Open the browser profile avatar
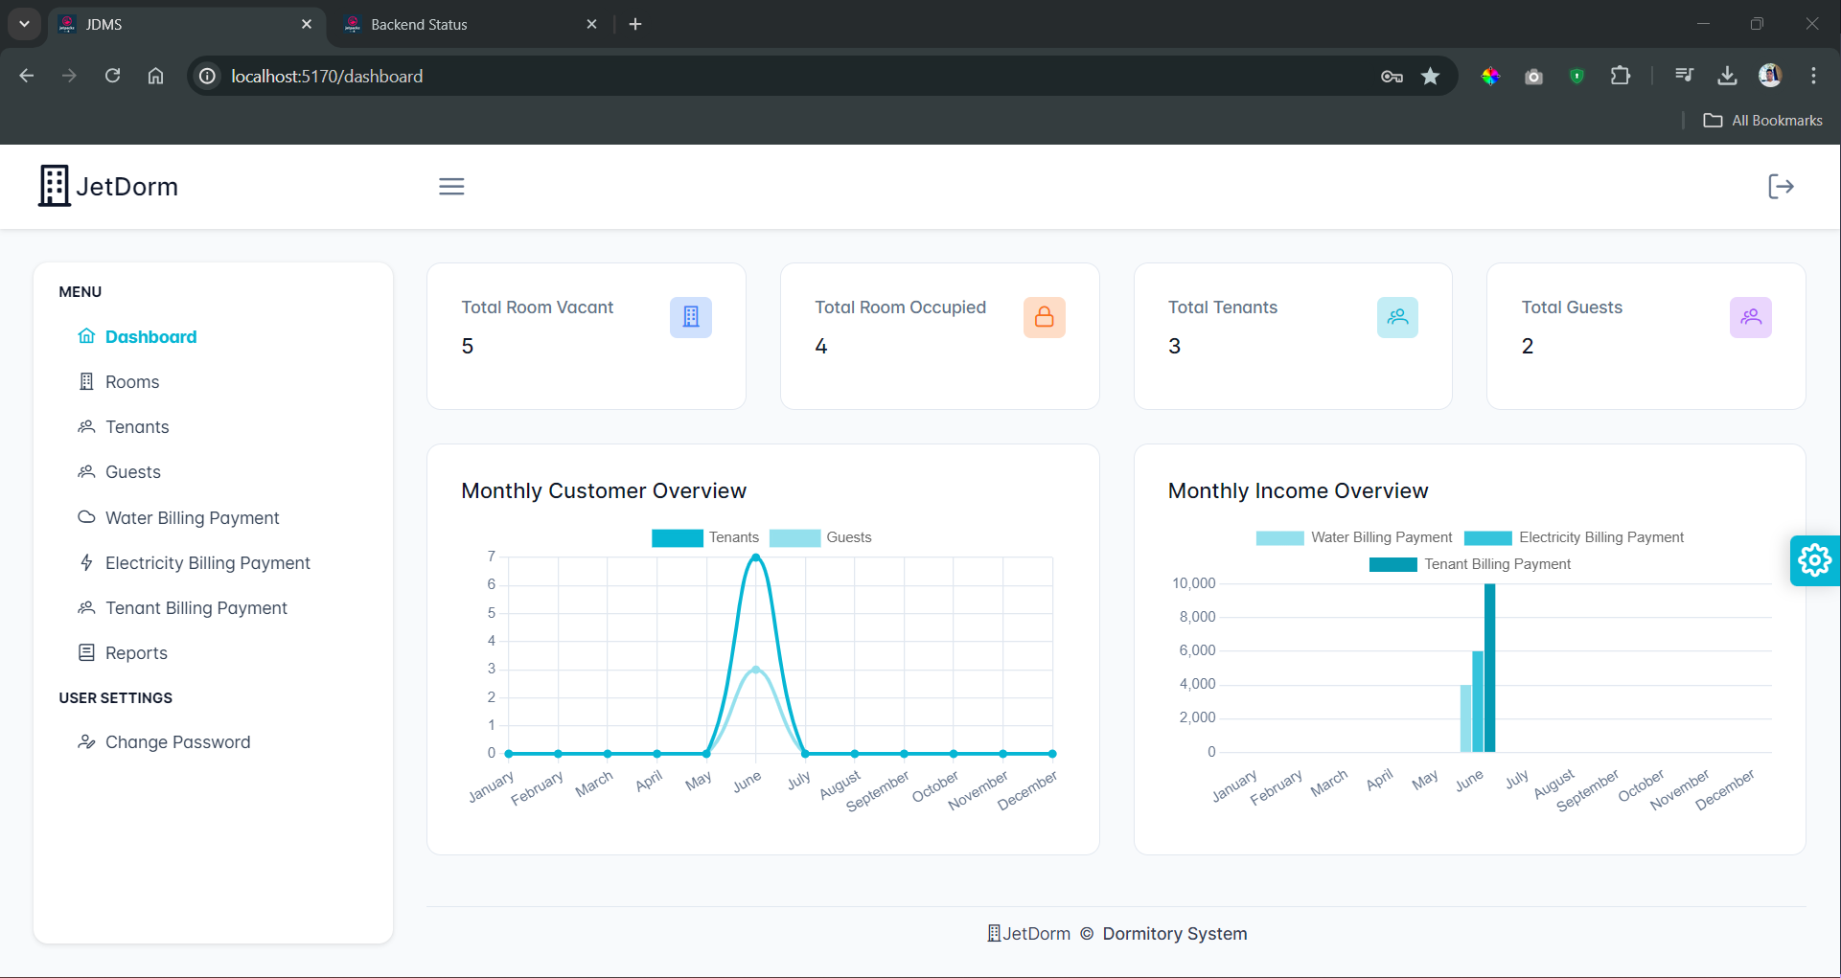The image size is (1841, 978). (1770, 76)
